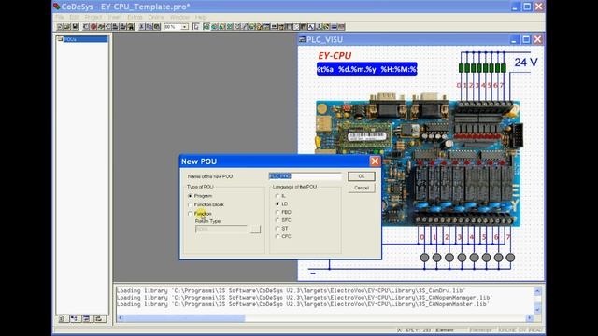Click the Return Type text field
The width and height of the screenshot is (598, 336).
point(221,230)
